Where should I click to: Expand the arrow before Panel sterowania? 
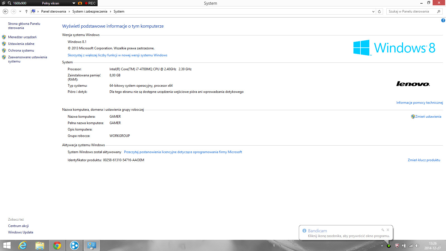point(38,11)
